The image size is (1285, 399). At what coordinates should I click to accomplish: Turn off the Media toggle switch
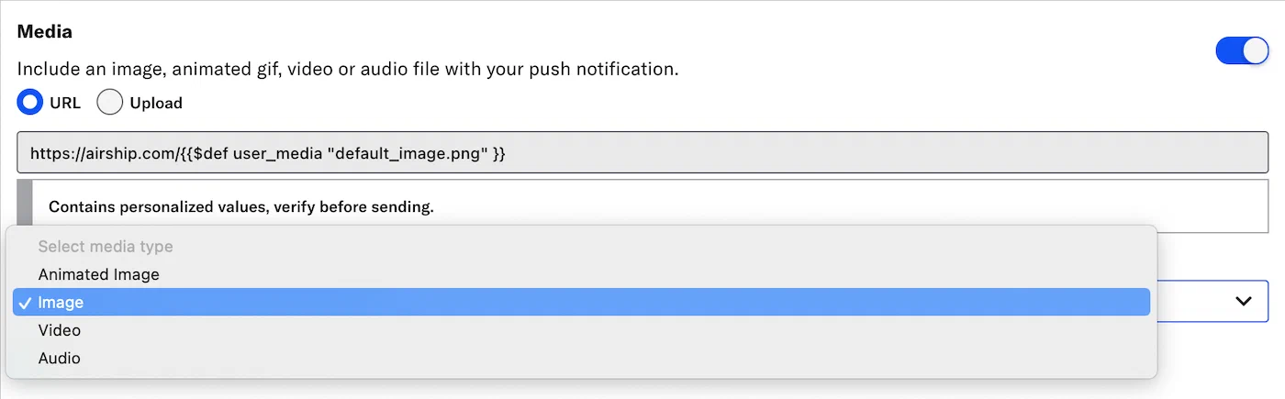pos(1242,51)
